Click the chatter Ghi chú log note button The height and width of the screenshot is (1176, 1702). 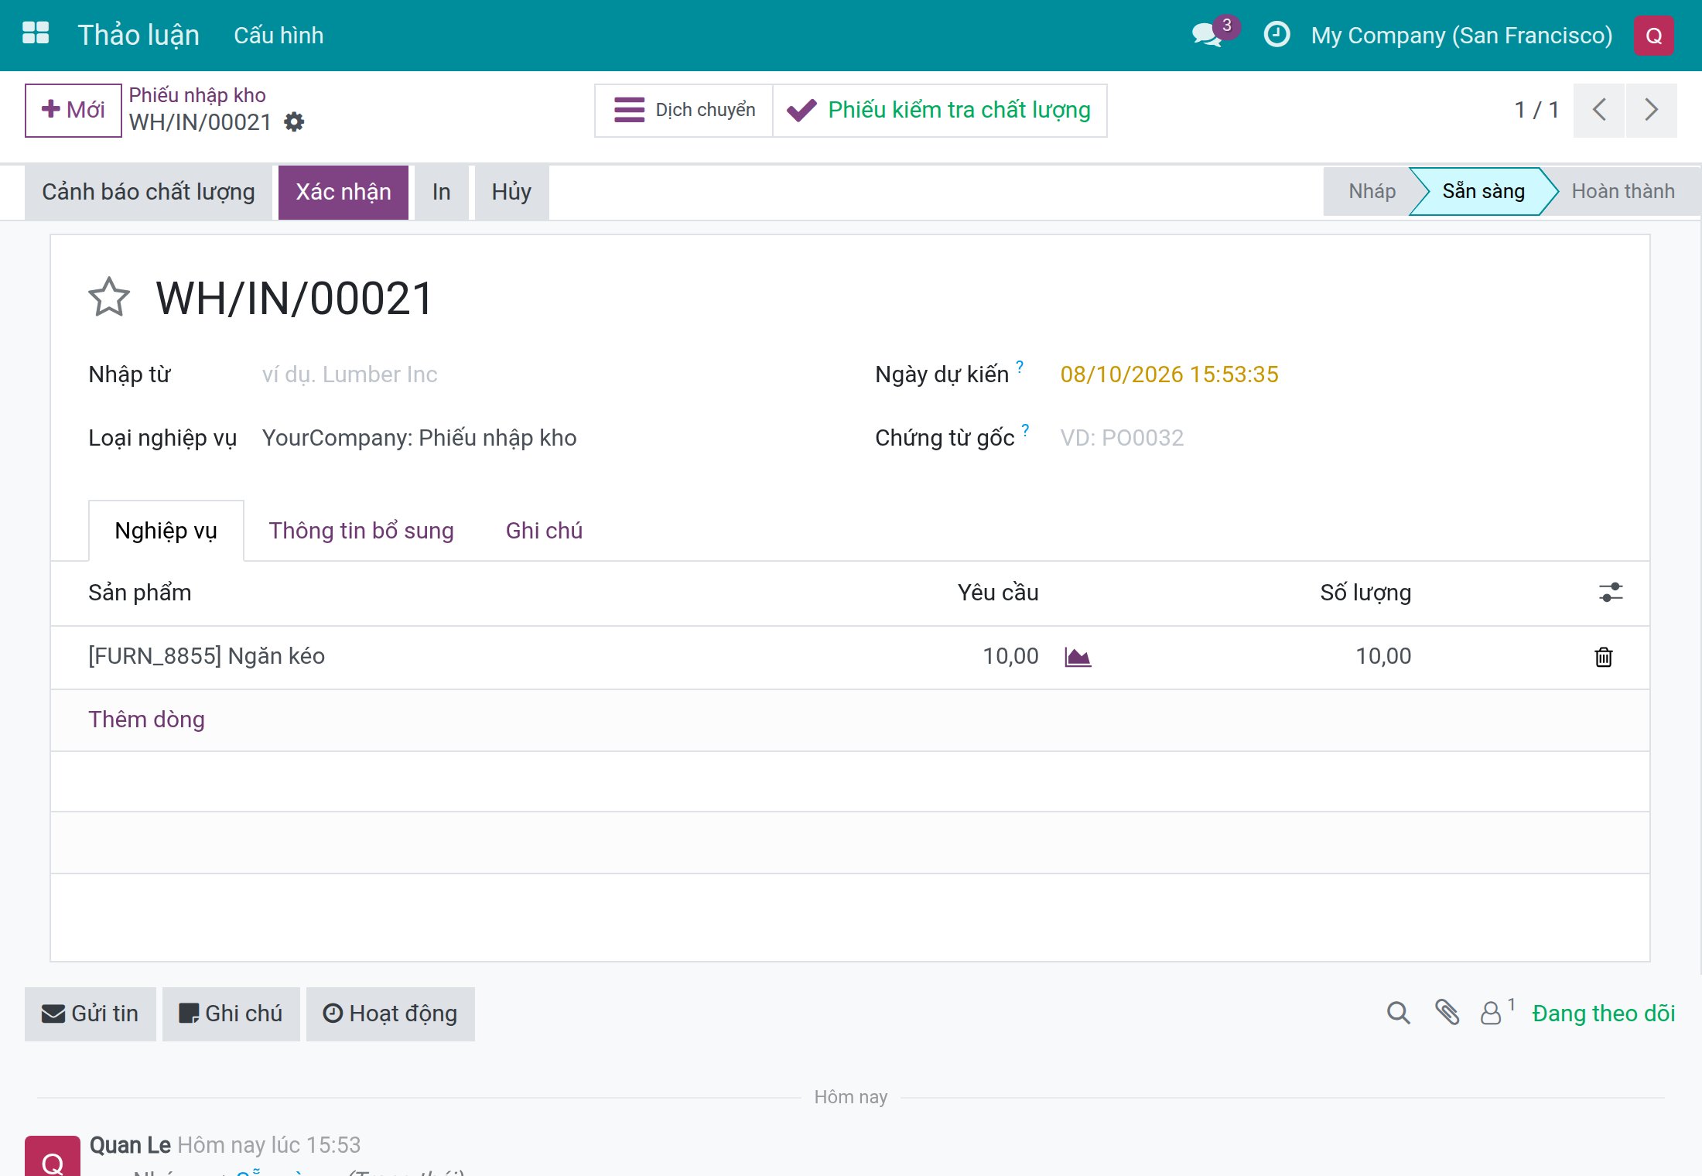click(231, 1014)
